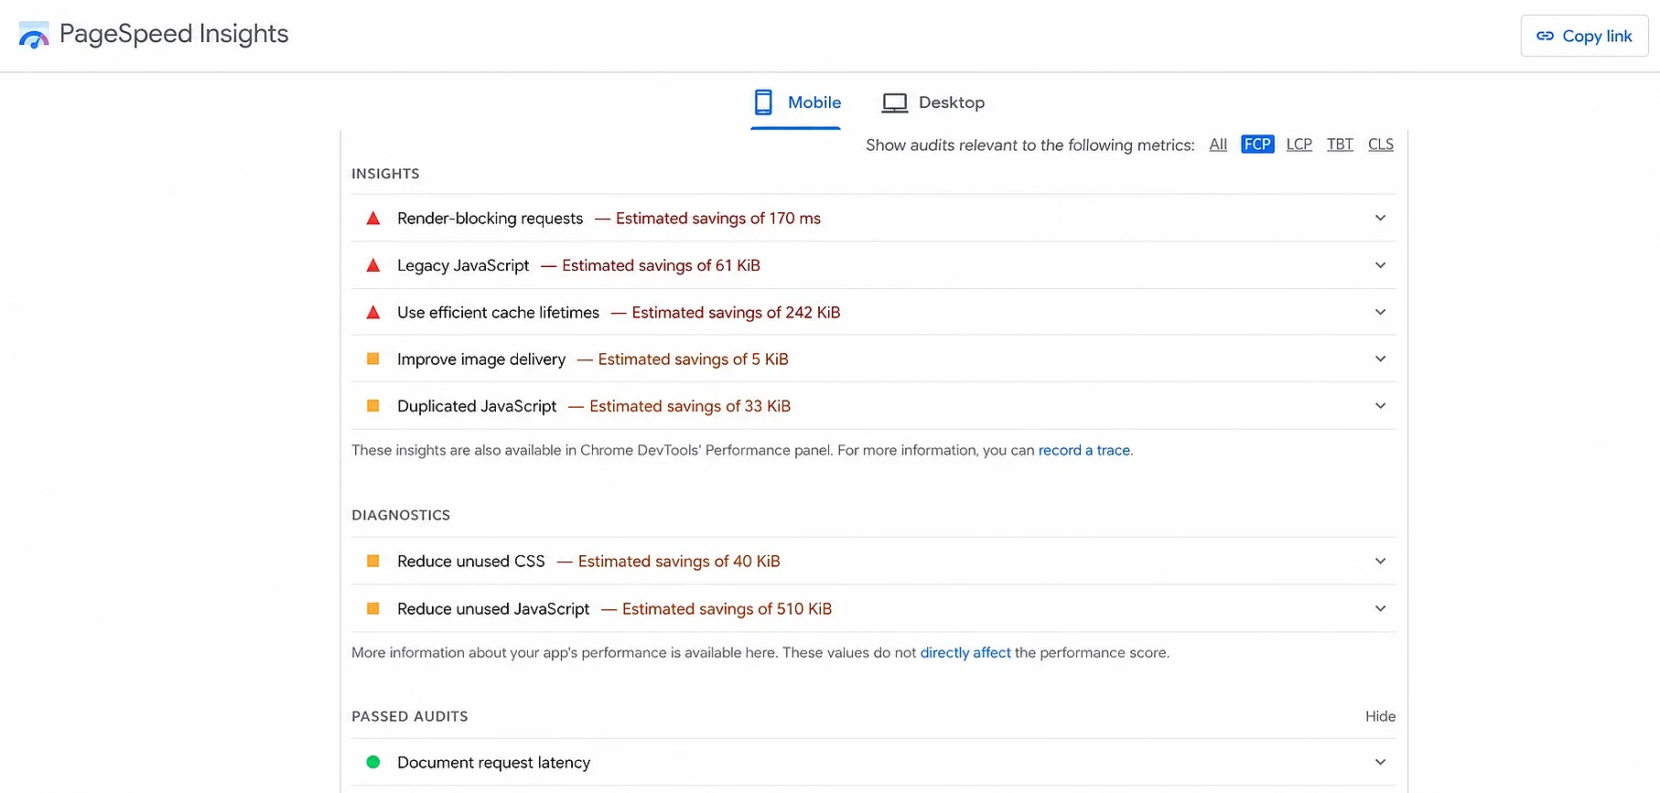Click green circle beside Document request latency
This screenshot has height=793, width=1660.
pos(373,762)
